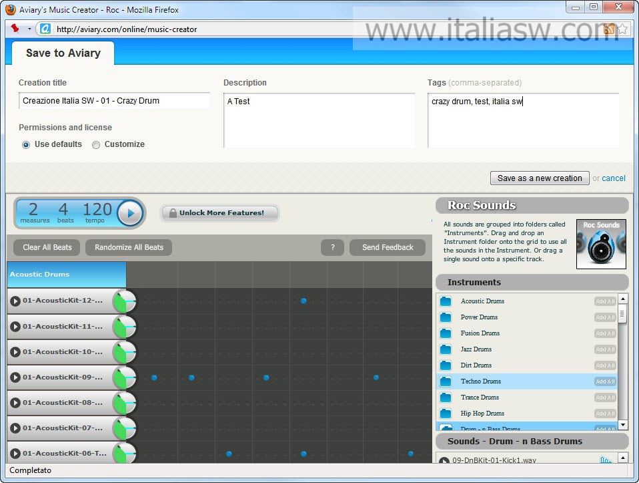Click the tempo value 120

[97, 209]
